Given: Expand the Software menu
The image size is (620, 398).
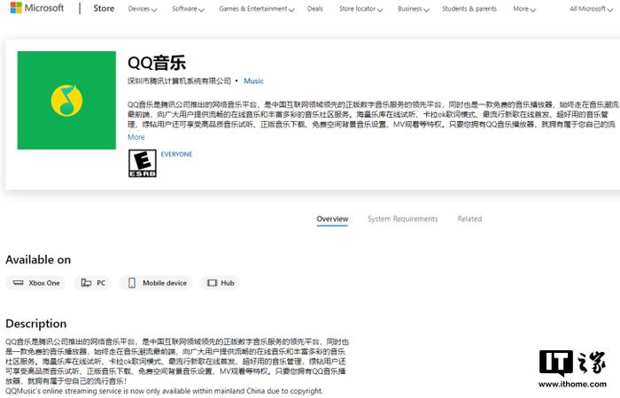Looking at the screenshot, I should coord(188,9).
